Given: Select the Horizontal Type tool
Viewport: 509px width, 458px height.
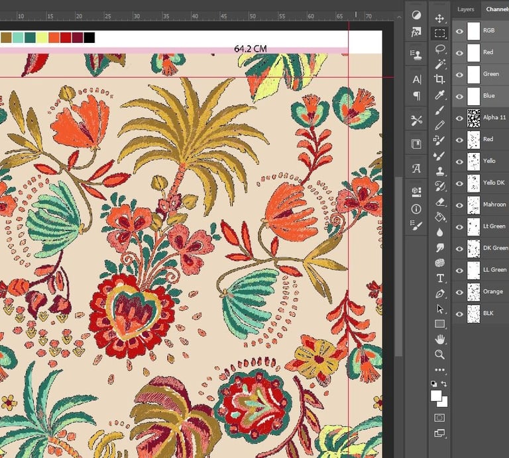Looking at the screenshot, I should 439,278.
